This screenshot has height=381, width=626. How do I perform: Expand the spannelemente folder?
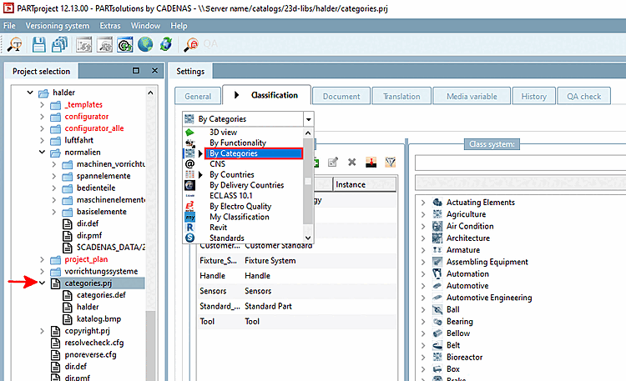click(x=54, y=176)
